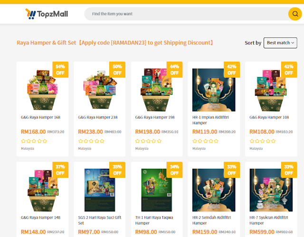Click the 50% OFF badge on Hamper 238
Viewport: 304px width, 237px height.
pos(117,70)
